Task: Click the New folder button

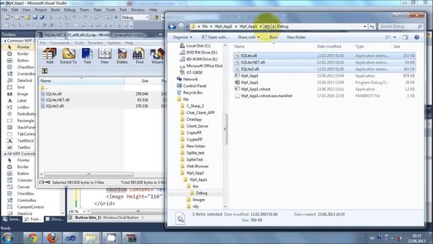Action: pyautogui.click(x=296, y=37)
